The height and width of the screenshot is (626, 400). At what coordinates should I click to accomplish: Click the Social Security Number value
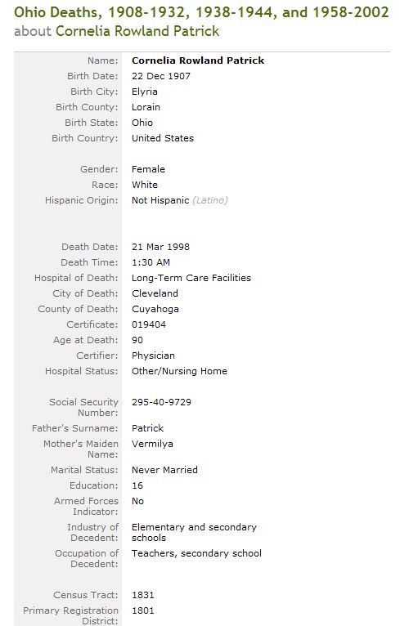[x=161, y=402]
